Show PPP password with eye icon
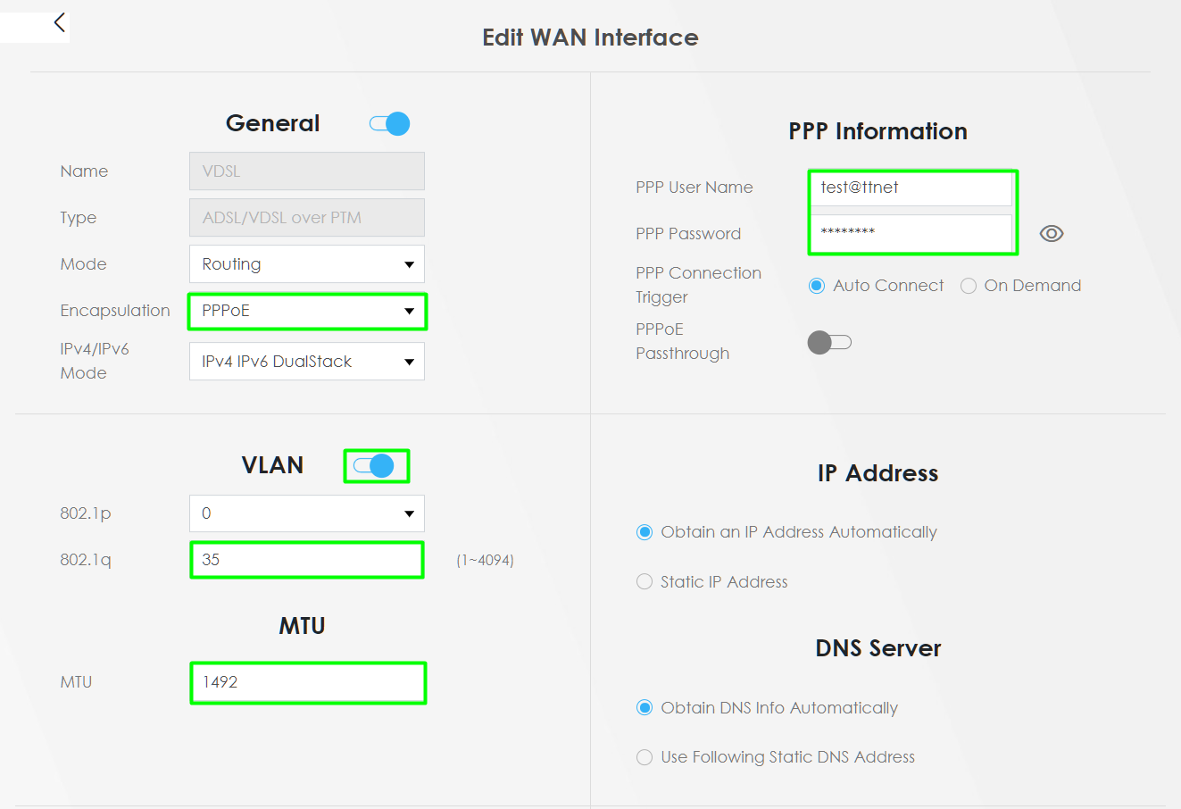The height and width of the screenshot is (809, 1181). (x=1052, y=234)
